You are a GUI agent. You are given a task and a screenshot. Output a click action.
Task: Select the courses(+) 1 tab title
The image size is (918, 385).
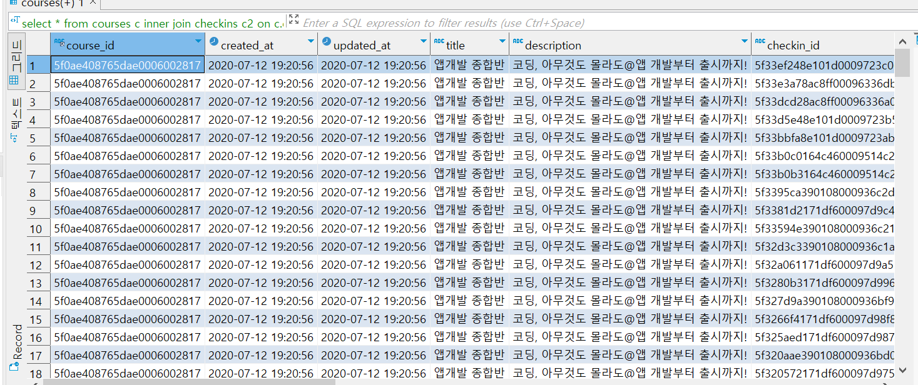point(53,3)
